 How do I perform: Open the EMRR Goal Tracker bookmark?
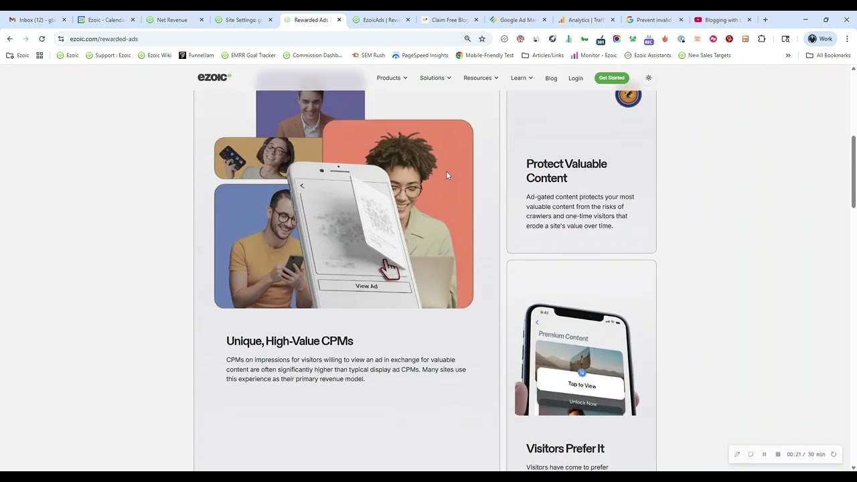click(248, 55)
